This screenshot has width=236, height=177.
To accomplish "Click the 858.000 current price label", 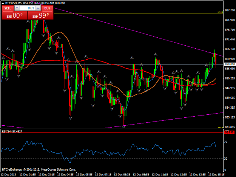I will 230,64.
